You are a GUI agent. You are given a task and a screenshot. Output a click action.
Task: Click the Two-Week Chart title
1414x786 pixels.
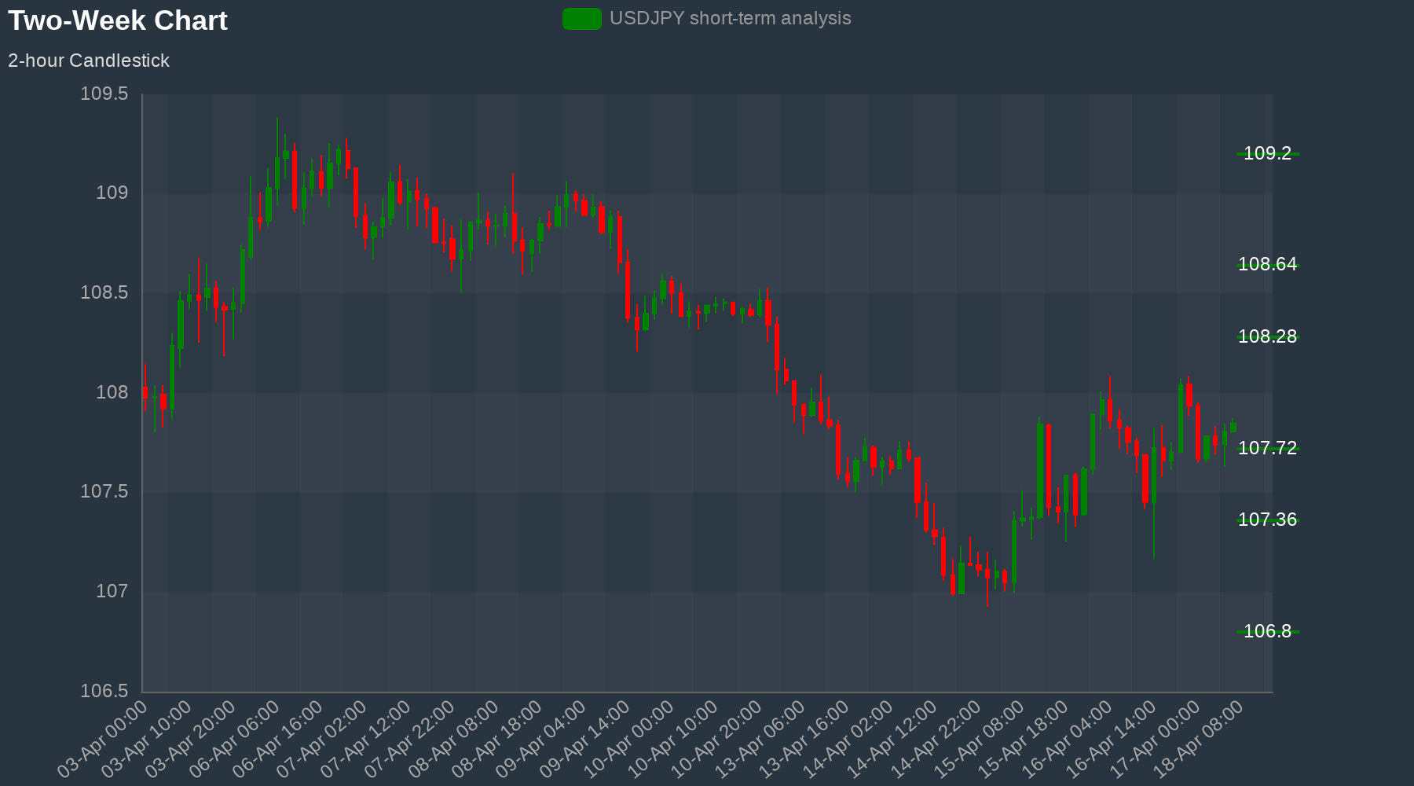click(x=118, y=20)
